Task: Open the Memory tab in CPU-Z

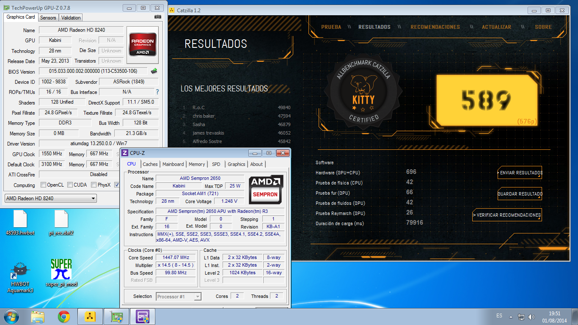Action: pyautogui.click(x=197, y=164)
